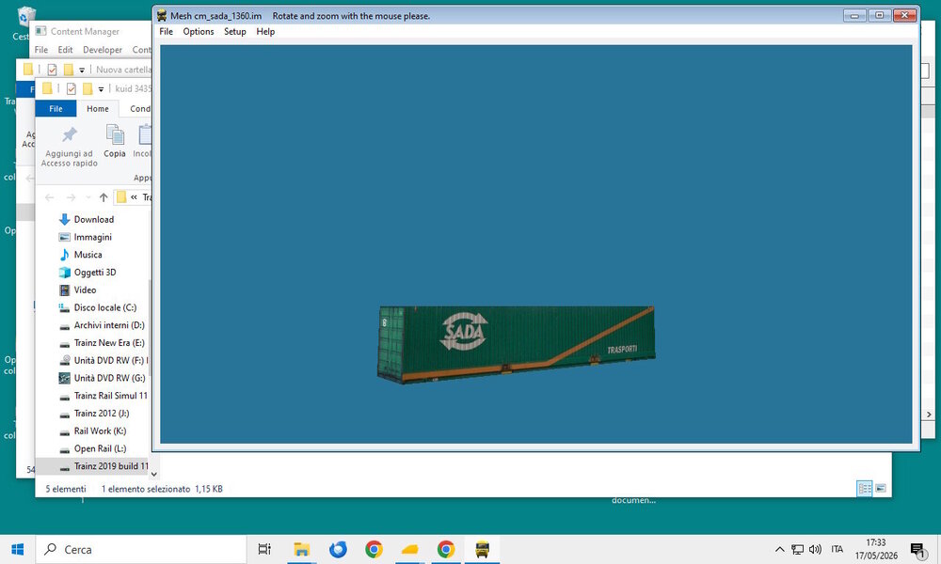Image resolution: width=941 pixels, height=564 pixels.
Task: Open the blue File tab in Explorer
Action: coord(56,108)
